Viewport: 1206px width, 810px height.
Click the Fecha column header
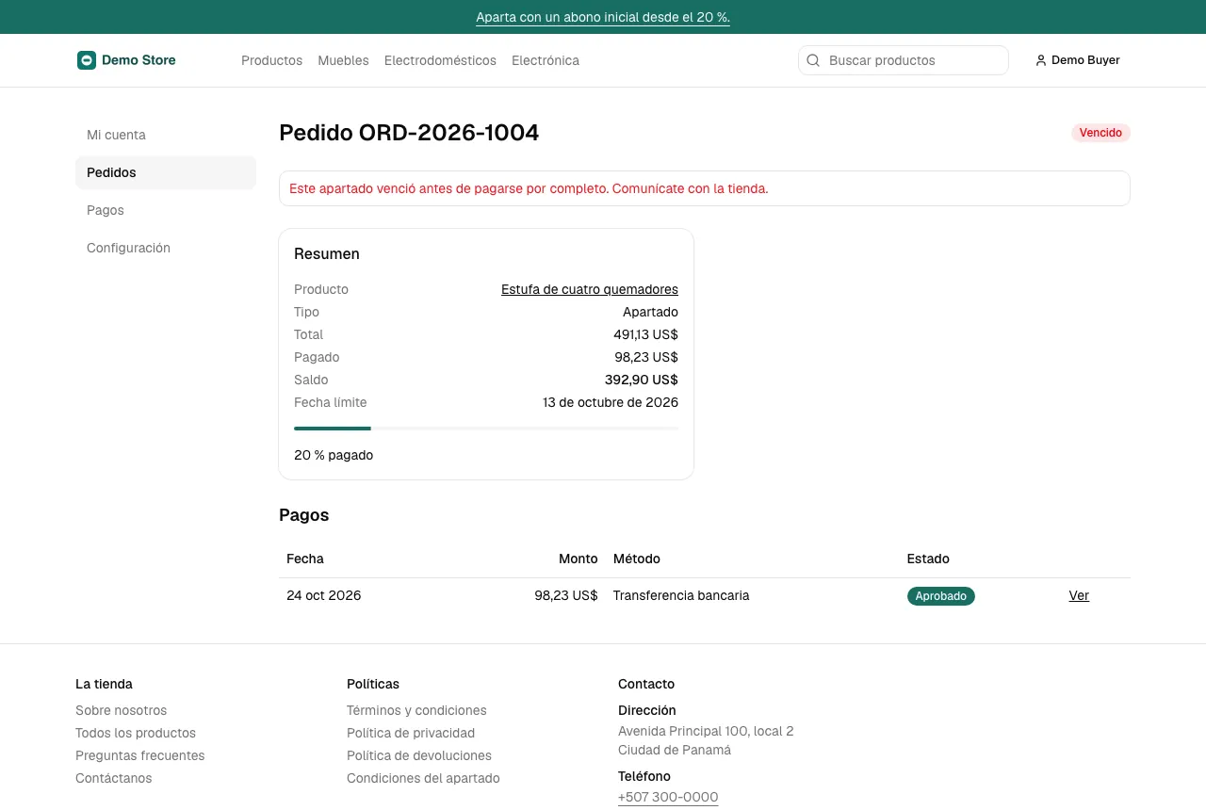pyautogui.click(x=305, y=559)
